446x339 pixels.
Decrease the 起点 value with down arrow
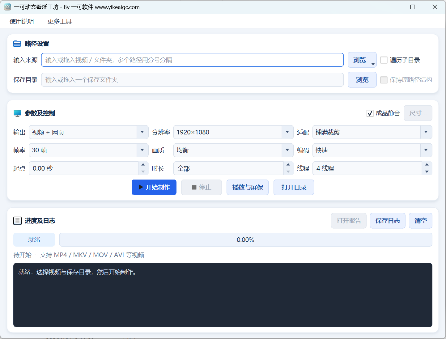(143, 172)
